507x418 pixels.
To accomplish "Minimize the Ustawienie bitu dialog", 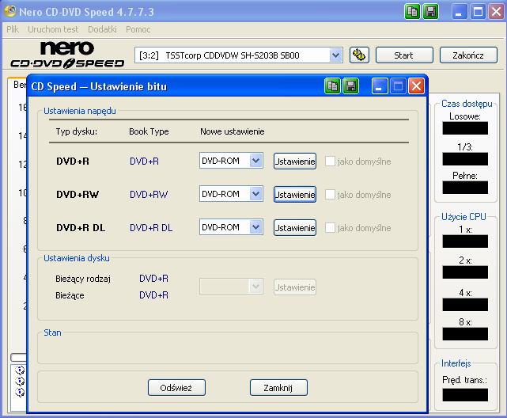I will 380,86.
